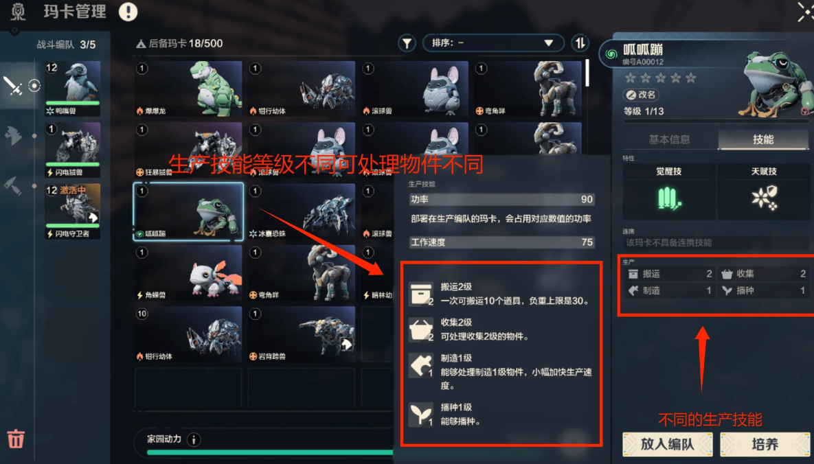Switch to the 技能 tab

click(x=763, y=139)
